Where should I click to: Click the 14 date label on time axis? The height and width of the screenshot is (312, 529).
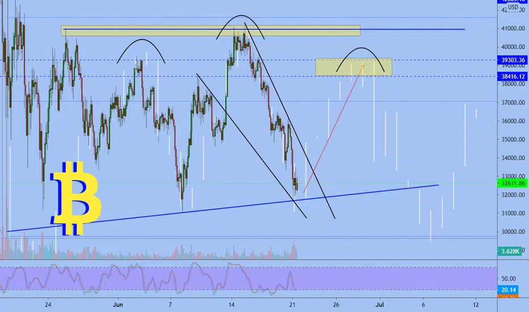pyautogui.click(x=232, y=305)
